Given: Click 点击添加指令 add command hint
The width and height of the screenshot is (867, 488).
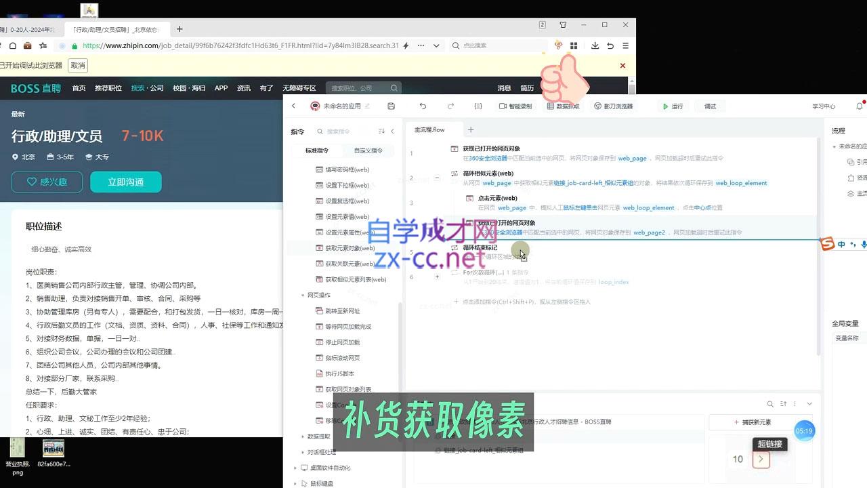Looking at the screenshot, I should point(522,302).
